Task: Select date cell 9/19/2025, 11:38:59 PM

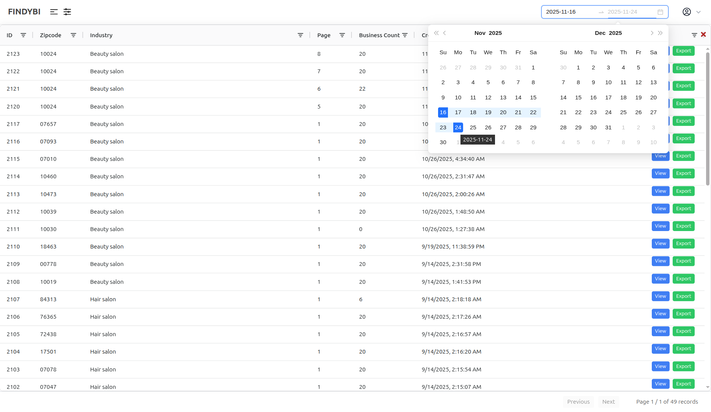Action: (x=453, y=247)
